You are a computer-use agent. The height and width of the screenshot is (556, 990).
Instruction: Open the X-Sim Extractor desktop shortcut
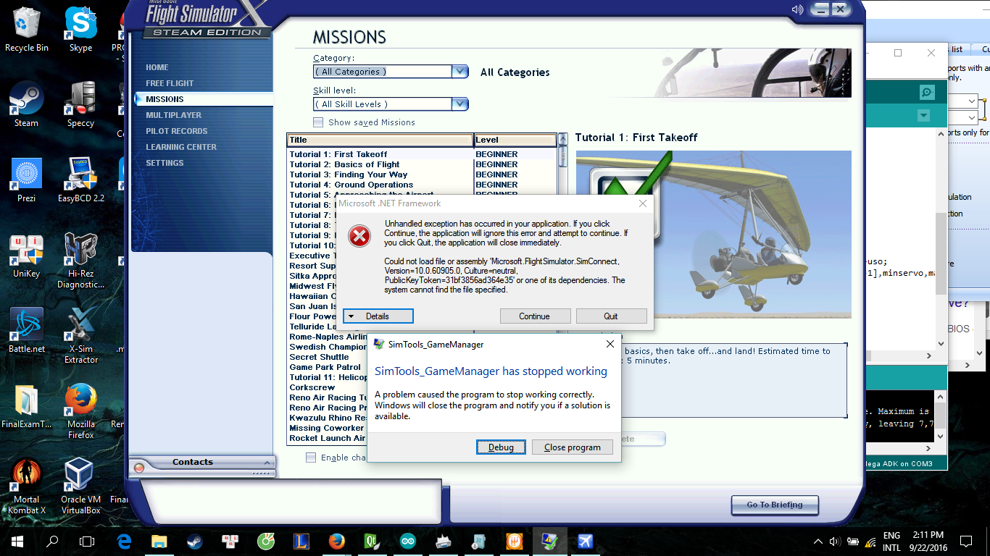[x=81, y=336]
